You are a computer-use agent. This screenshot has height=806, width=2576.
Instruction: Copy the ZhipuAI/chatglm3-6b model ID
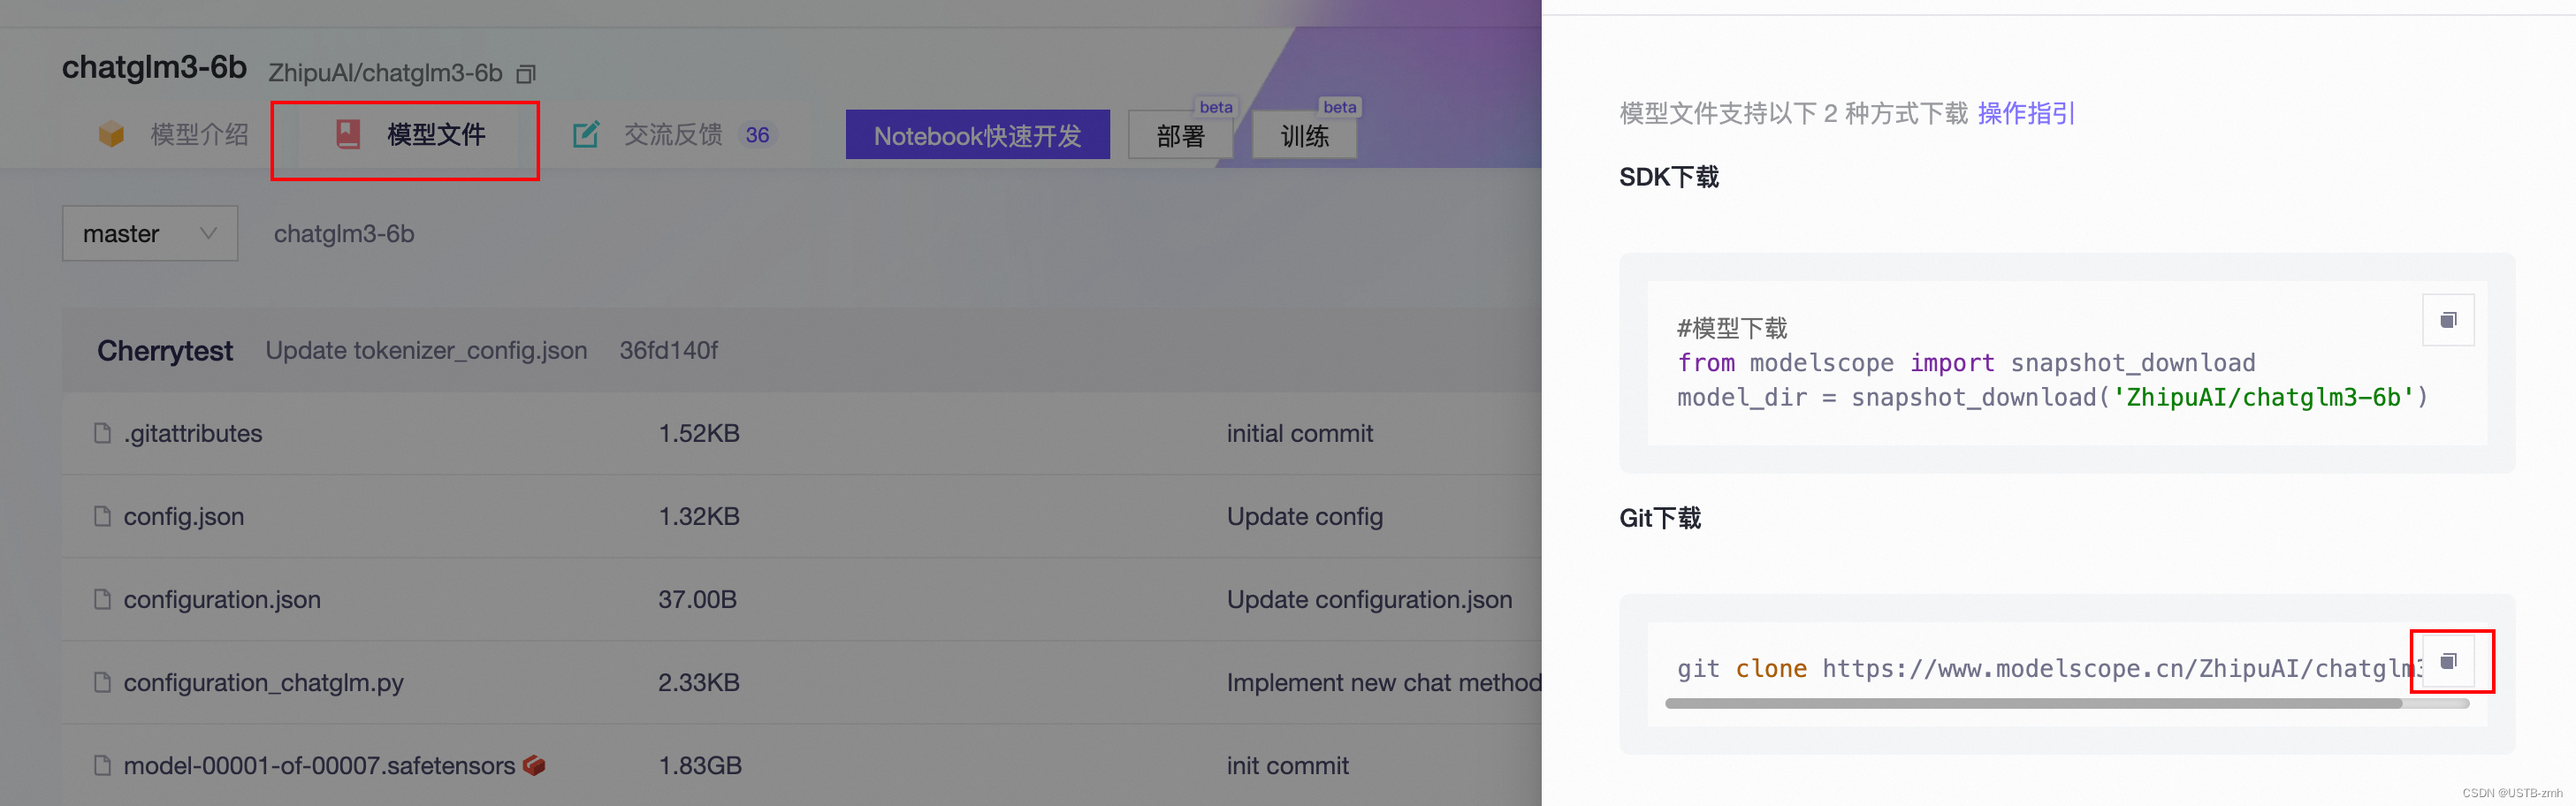526,74
